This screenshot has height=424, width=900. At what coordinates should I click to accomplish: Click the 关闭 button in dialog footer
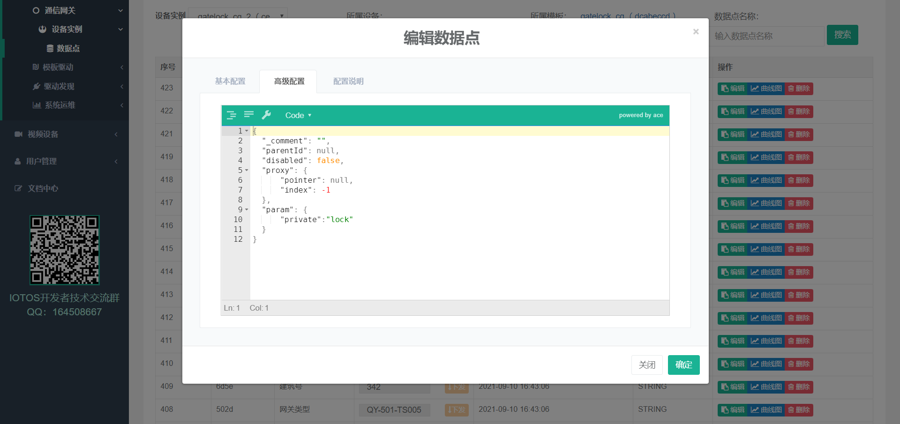click(647, 365)
